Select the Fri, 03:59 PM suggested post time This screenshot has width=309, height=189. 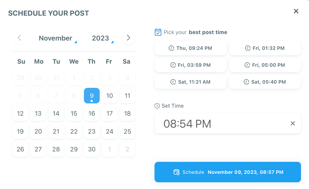190,65
